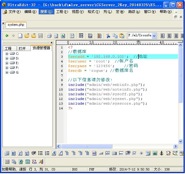Select the system.php file tab
The image size is (185, 174).
16,25
